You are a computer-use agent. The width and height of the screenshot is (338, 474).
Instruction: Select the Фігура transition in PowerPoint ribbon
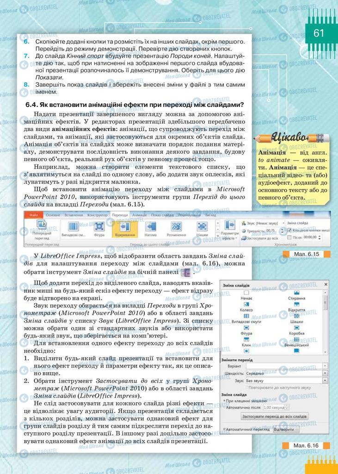[99, 229]
